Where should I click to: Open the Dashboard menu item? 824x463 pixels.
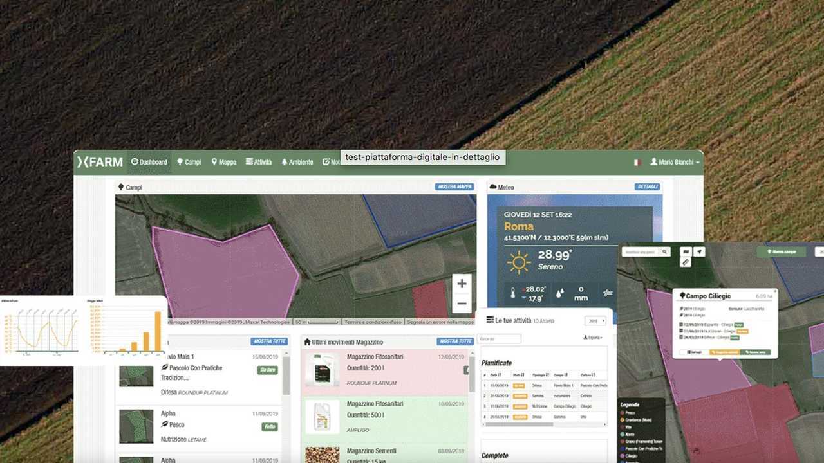pyautogui.click(x=149, y=162)
